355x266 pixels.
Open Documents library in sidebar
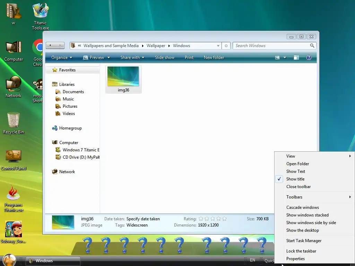click(x=70, y=92)
